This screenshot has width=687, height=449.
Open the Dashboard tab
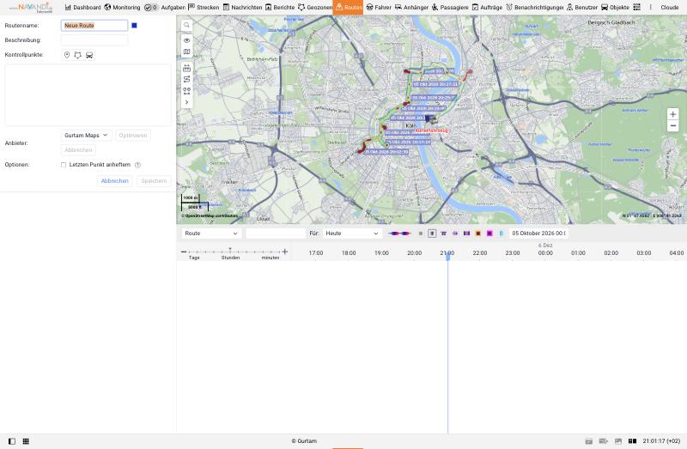coord(82,8)
